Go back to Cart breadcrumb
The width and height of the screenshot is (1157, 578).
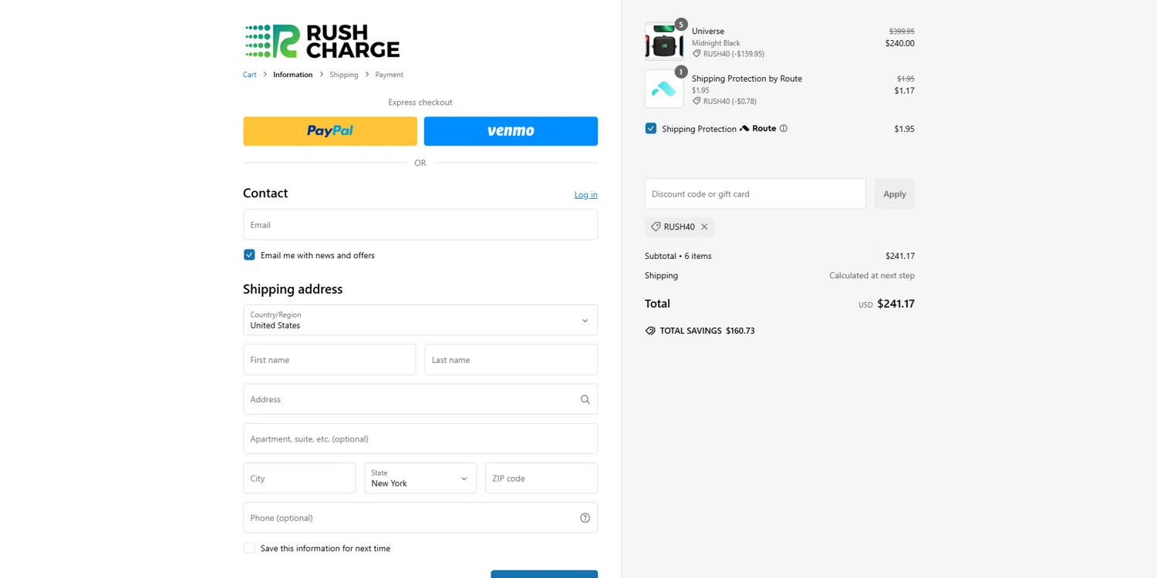[250, 75]
